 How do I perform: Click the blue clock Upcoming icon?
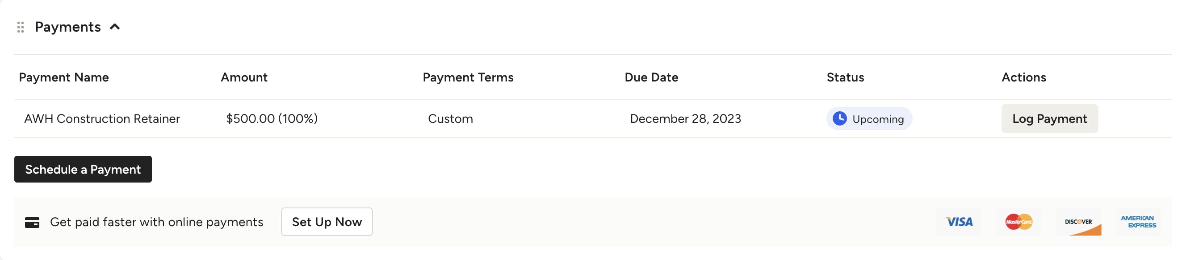[x=839, y=119]
